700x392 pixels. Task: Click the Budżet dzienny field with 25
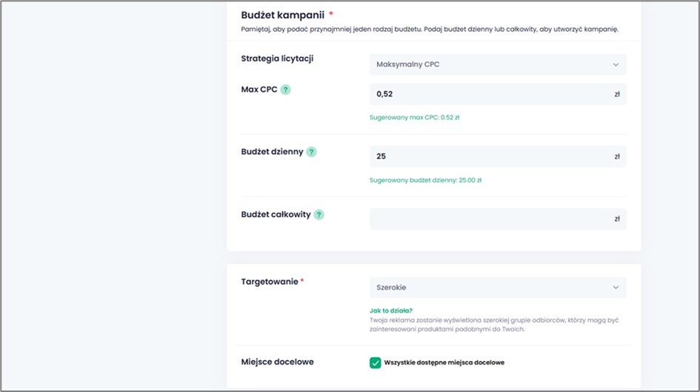click(x=489, y=156)
